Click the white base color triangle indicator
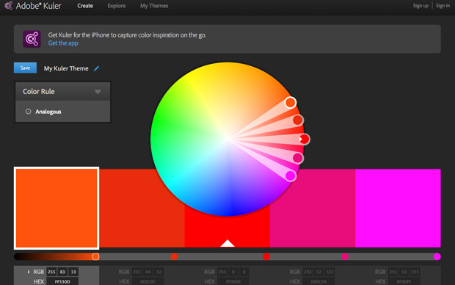Image resolution: width=455 pixels, height=285 pixels. pos(227,243)
